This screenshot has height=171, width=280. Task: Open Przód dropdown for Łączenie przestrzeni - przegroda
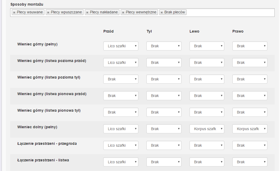(121, 145)
